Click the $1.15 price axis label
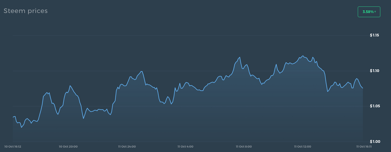Screen dimensions: 391x152 (x=374, y=35)
